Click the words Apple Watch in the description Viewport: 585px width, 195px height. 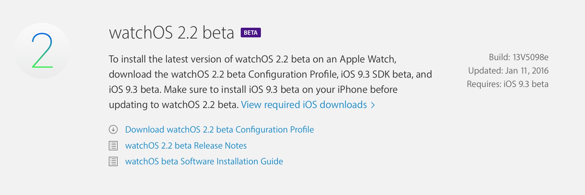pyautogui.click(x=368, y=59)
